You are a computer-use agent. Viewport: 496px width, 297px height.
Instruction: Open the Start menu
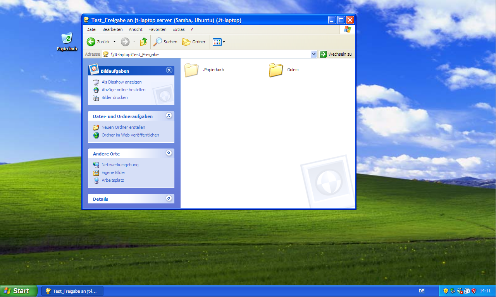[x=19, y=291]
